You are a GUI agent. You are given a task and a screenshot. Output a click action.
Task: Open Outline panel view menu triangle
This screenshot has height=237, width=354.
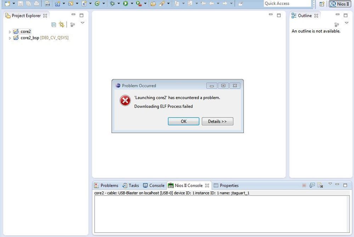[x=347, y=23]
